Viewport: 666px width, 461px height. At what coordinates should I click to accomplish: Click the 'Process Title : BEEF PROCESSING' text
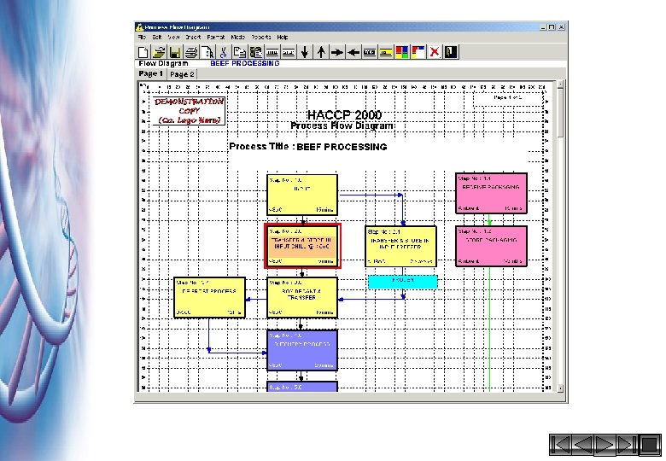click(308, 147)
